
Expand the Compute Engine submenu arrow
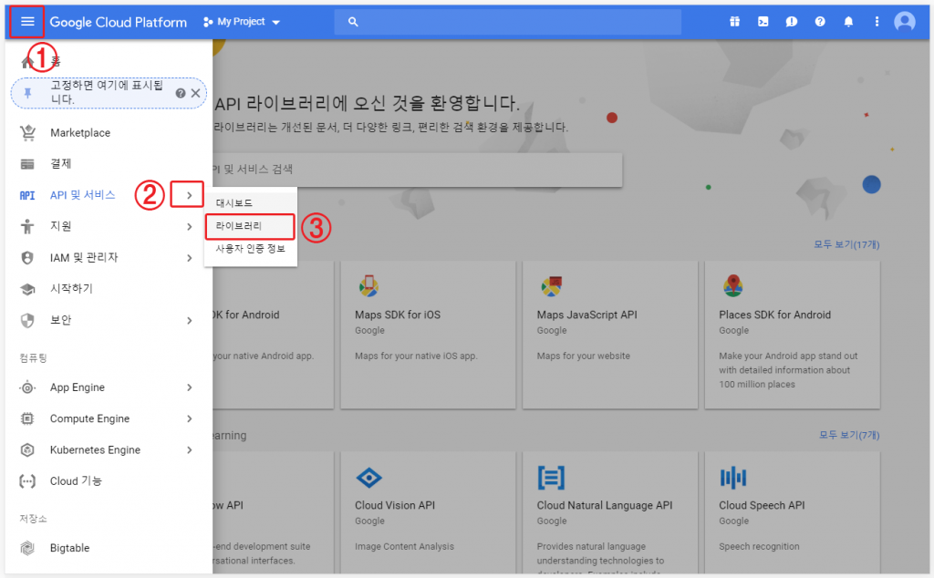pyautogui.click(x=189, y=418)
